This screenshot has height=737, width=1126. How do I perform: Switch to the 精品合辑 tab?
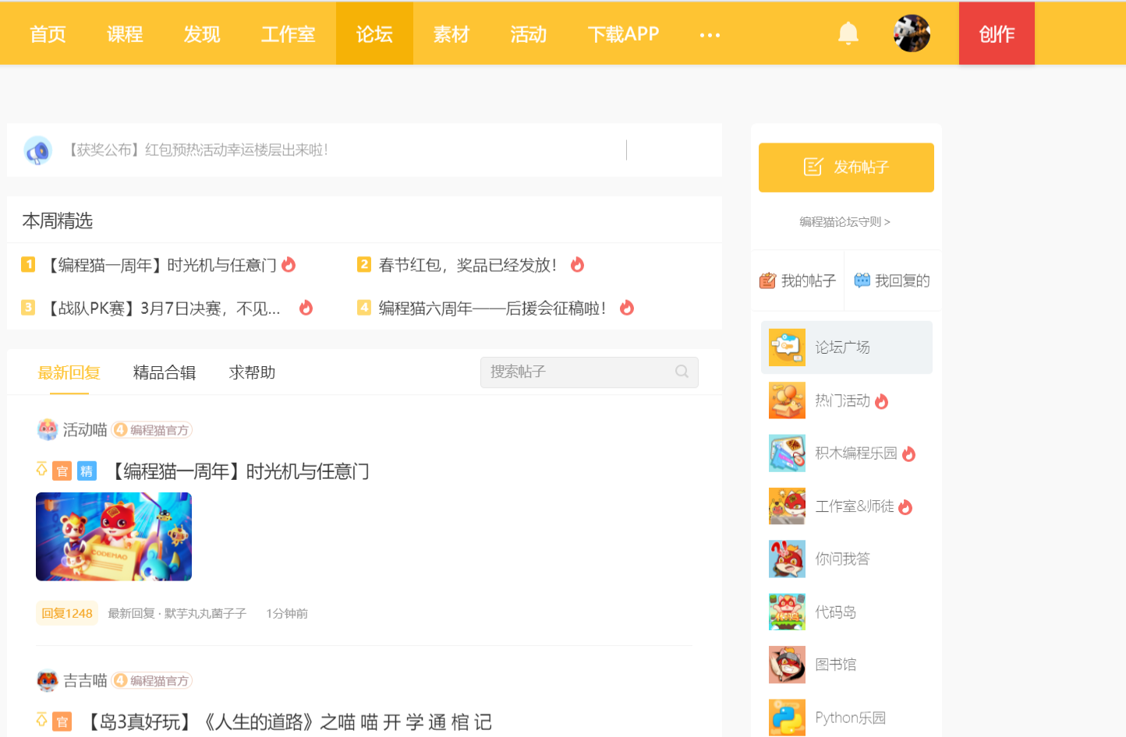click(x=165, y=373)
